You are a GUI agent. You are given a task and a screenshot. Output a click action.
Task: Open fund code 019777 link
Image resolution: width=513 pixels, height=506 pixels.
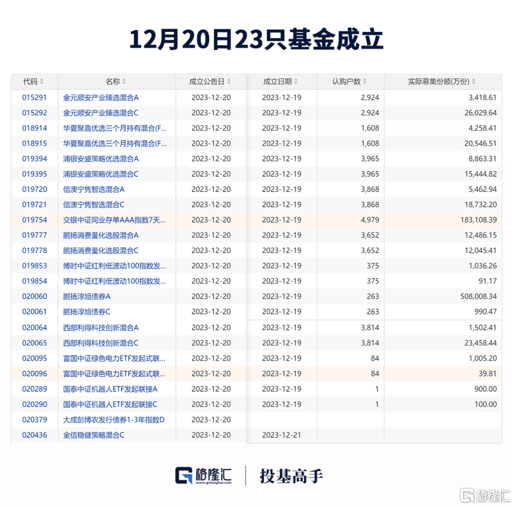coord(34,235)
